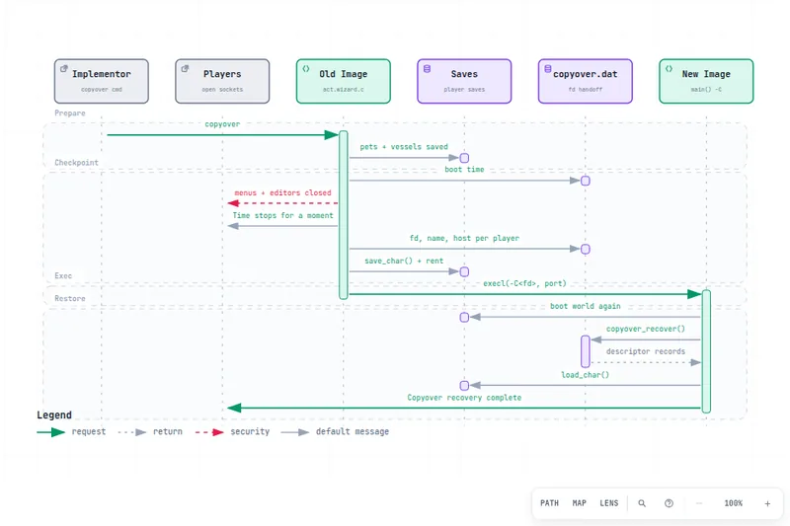Select the Old Image participant box
Screen dimensions: 790x526
pyautogui.click(x=343, y=81)
